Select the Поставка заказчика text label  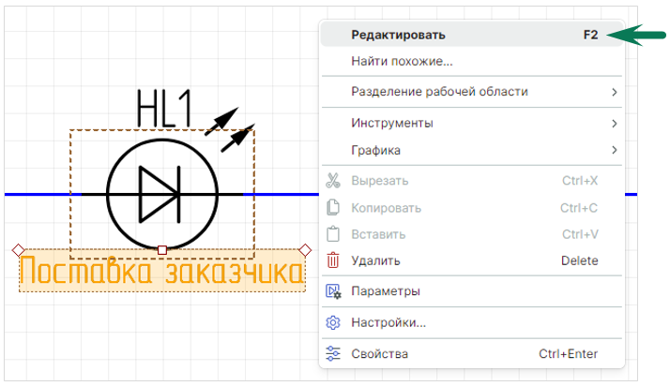coord(162,271)
